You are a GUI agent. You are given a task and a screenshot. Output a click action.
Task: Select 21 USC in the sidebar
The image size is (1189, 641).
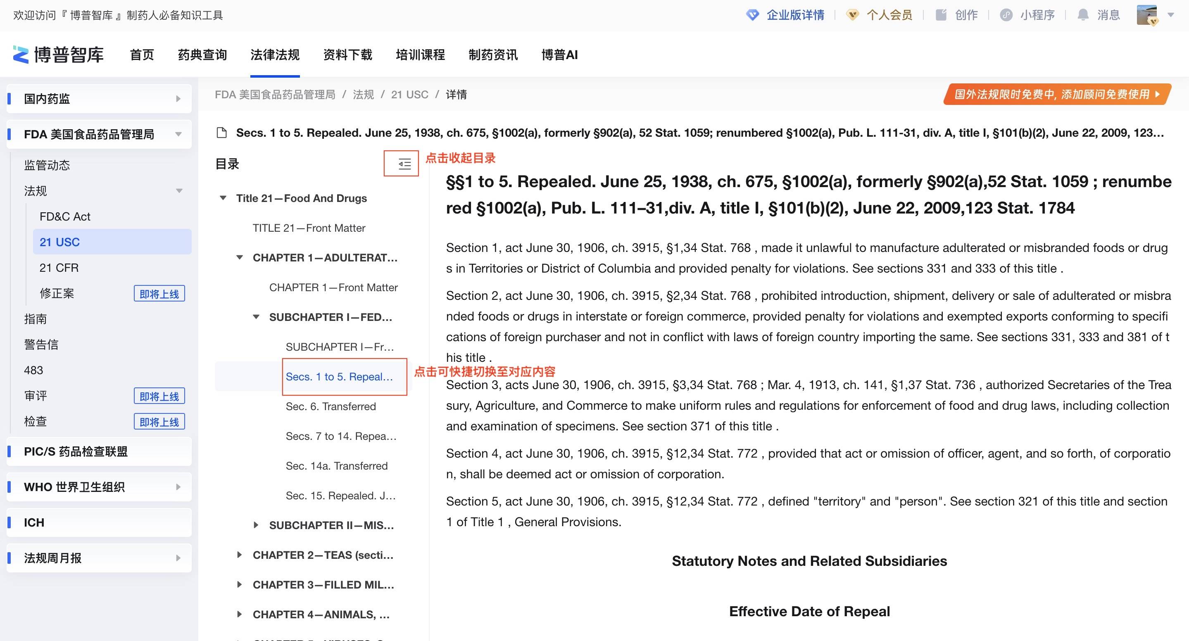coord(112,242)
